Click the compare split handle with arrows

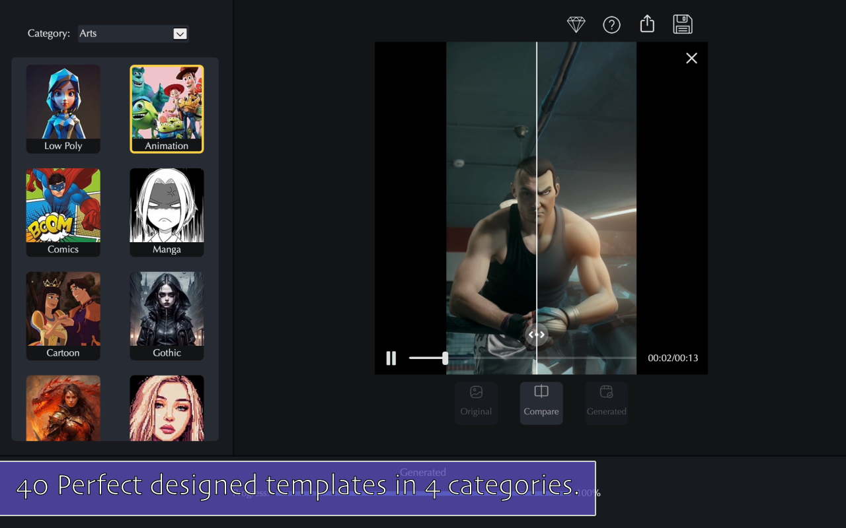click(x=537, y=335)
